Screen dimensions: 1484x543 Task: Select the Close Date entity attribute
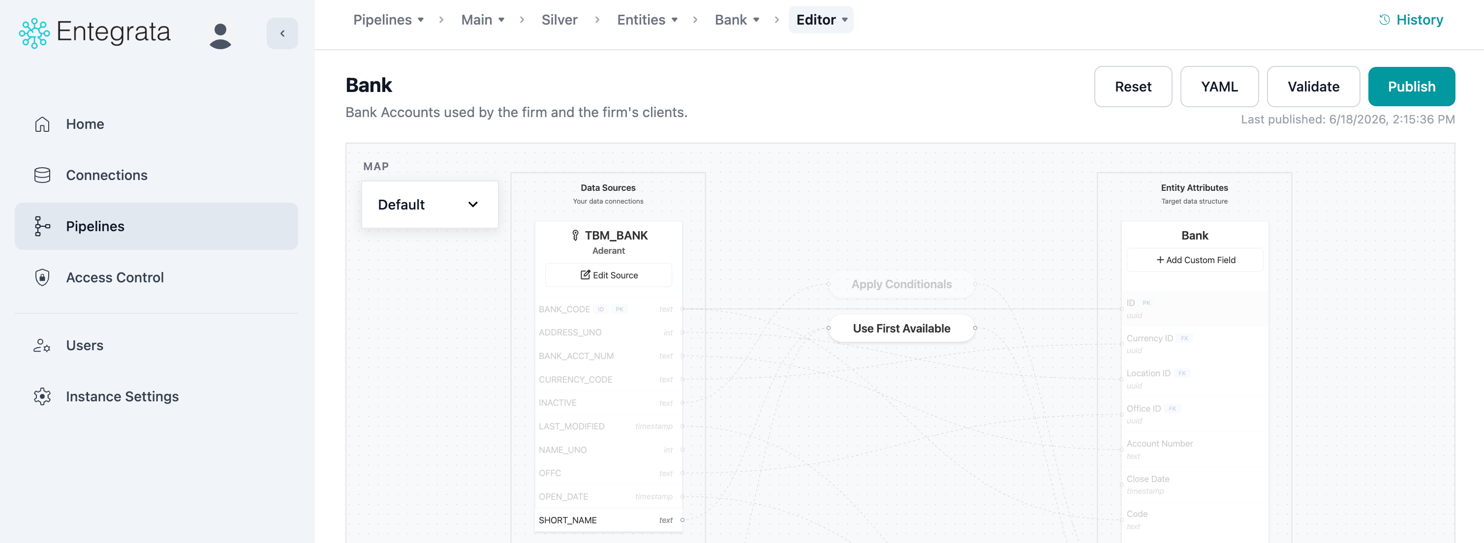click(x=1195, y=484)
